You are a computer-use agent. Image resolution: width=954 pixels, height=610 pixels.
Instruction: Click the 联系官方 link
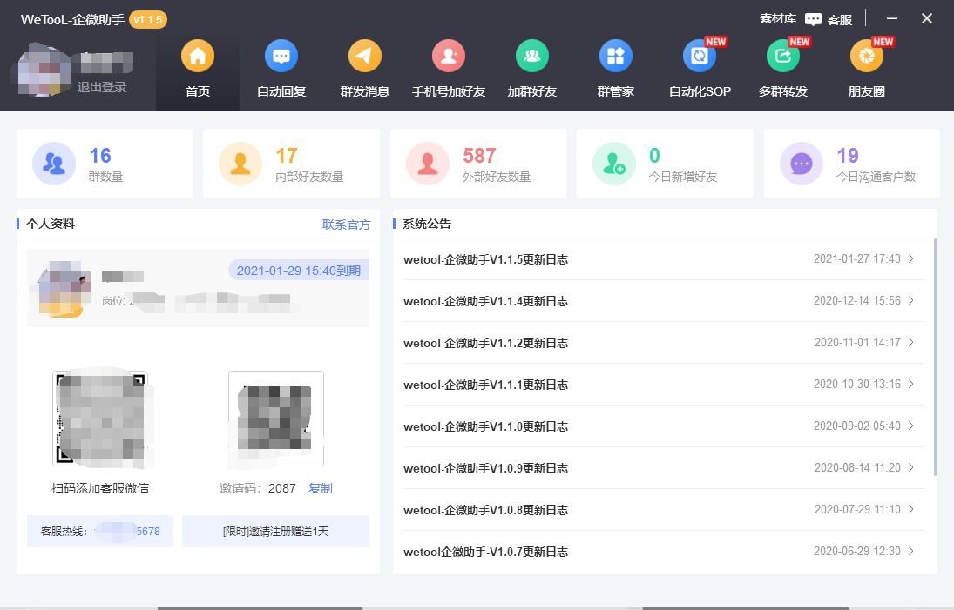click(346, 225)
